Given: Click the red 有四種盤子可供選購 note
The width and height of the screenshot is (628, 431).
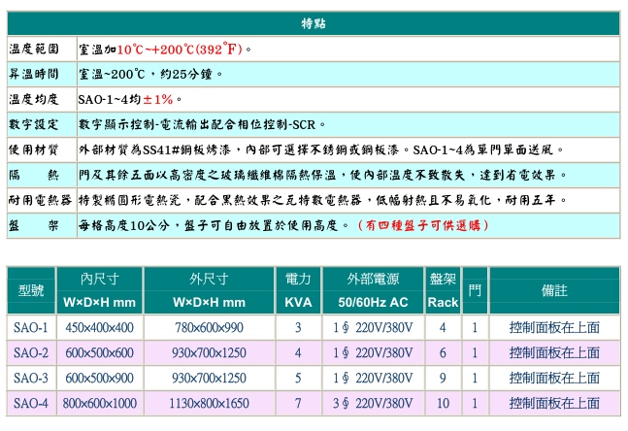Looking at the screenshot, I should tap(424, 225).
